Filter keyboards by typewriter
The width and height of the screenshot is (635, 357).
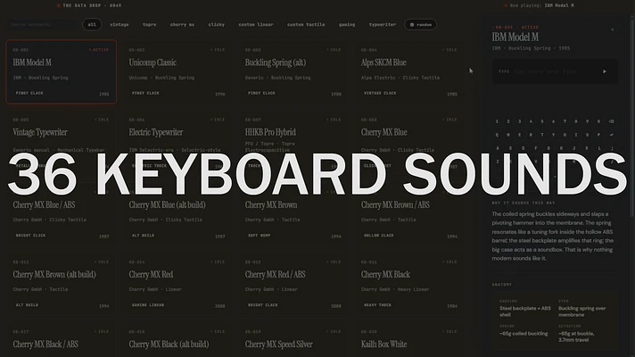[383, 25]
